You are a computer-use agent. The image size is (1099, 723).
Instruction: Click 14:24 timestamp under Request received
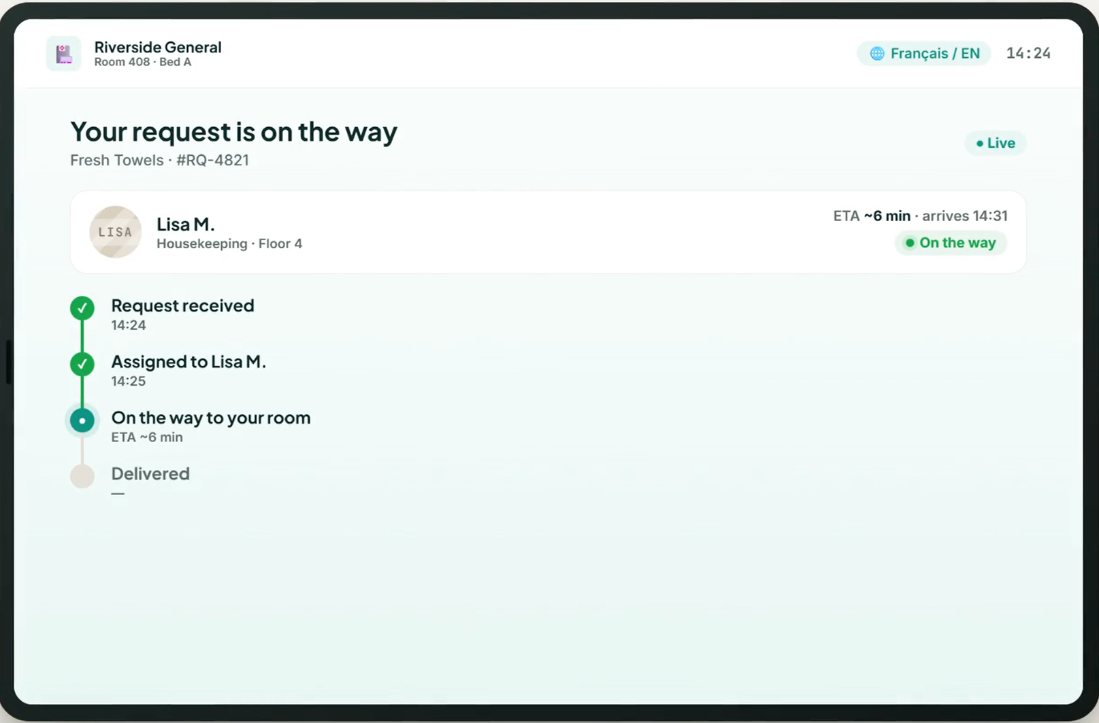pyautogui.click(x=129, y=325)
